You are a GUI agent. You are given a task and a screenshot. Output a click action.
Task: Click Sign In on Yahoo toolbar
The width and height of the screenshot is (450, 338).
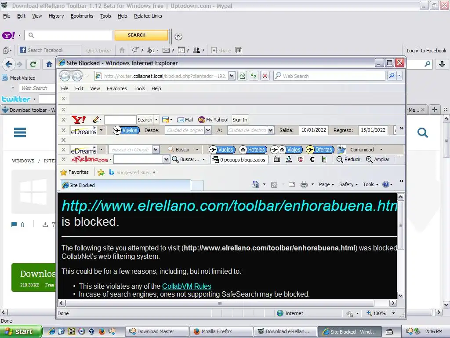click(x=240, y=120)
